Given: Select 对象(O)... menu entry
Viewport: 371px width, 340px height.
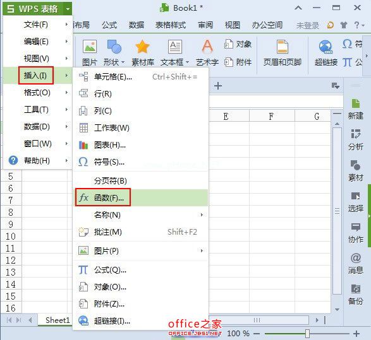Looking at the screenshot, I should click(x=141, y=286).
